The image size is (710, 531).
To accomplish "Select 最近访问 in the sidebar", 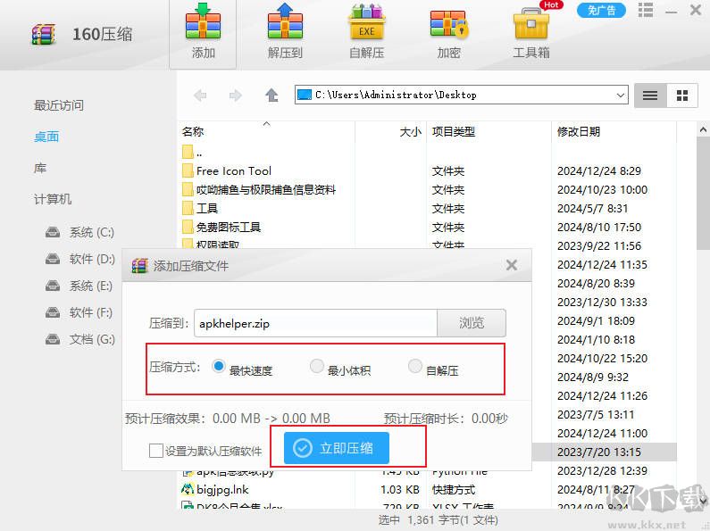I will pyautogui.click(x=59, y=105).
